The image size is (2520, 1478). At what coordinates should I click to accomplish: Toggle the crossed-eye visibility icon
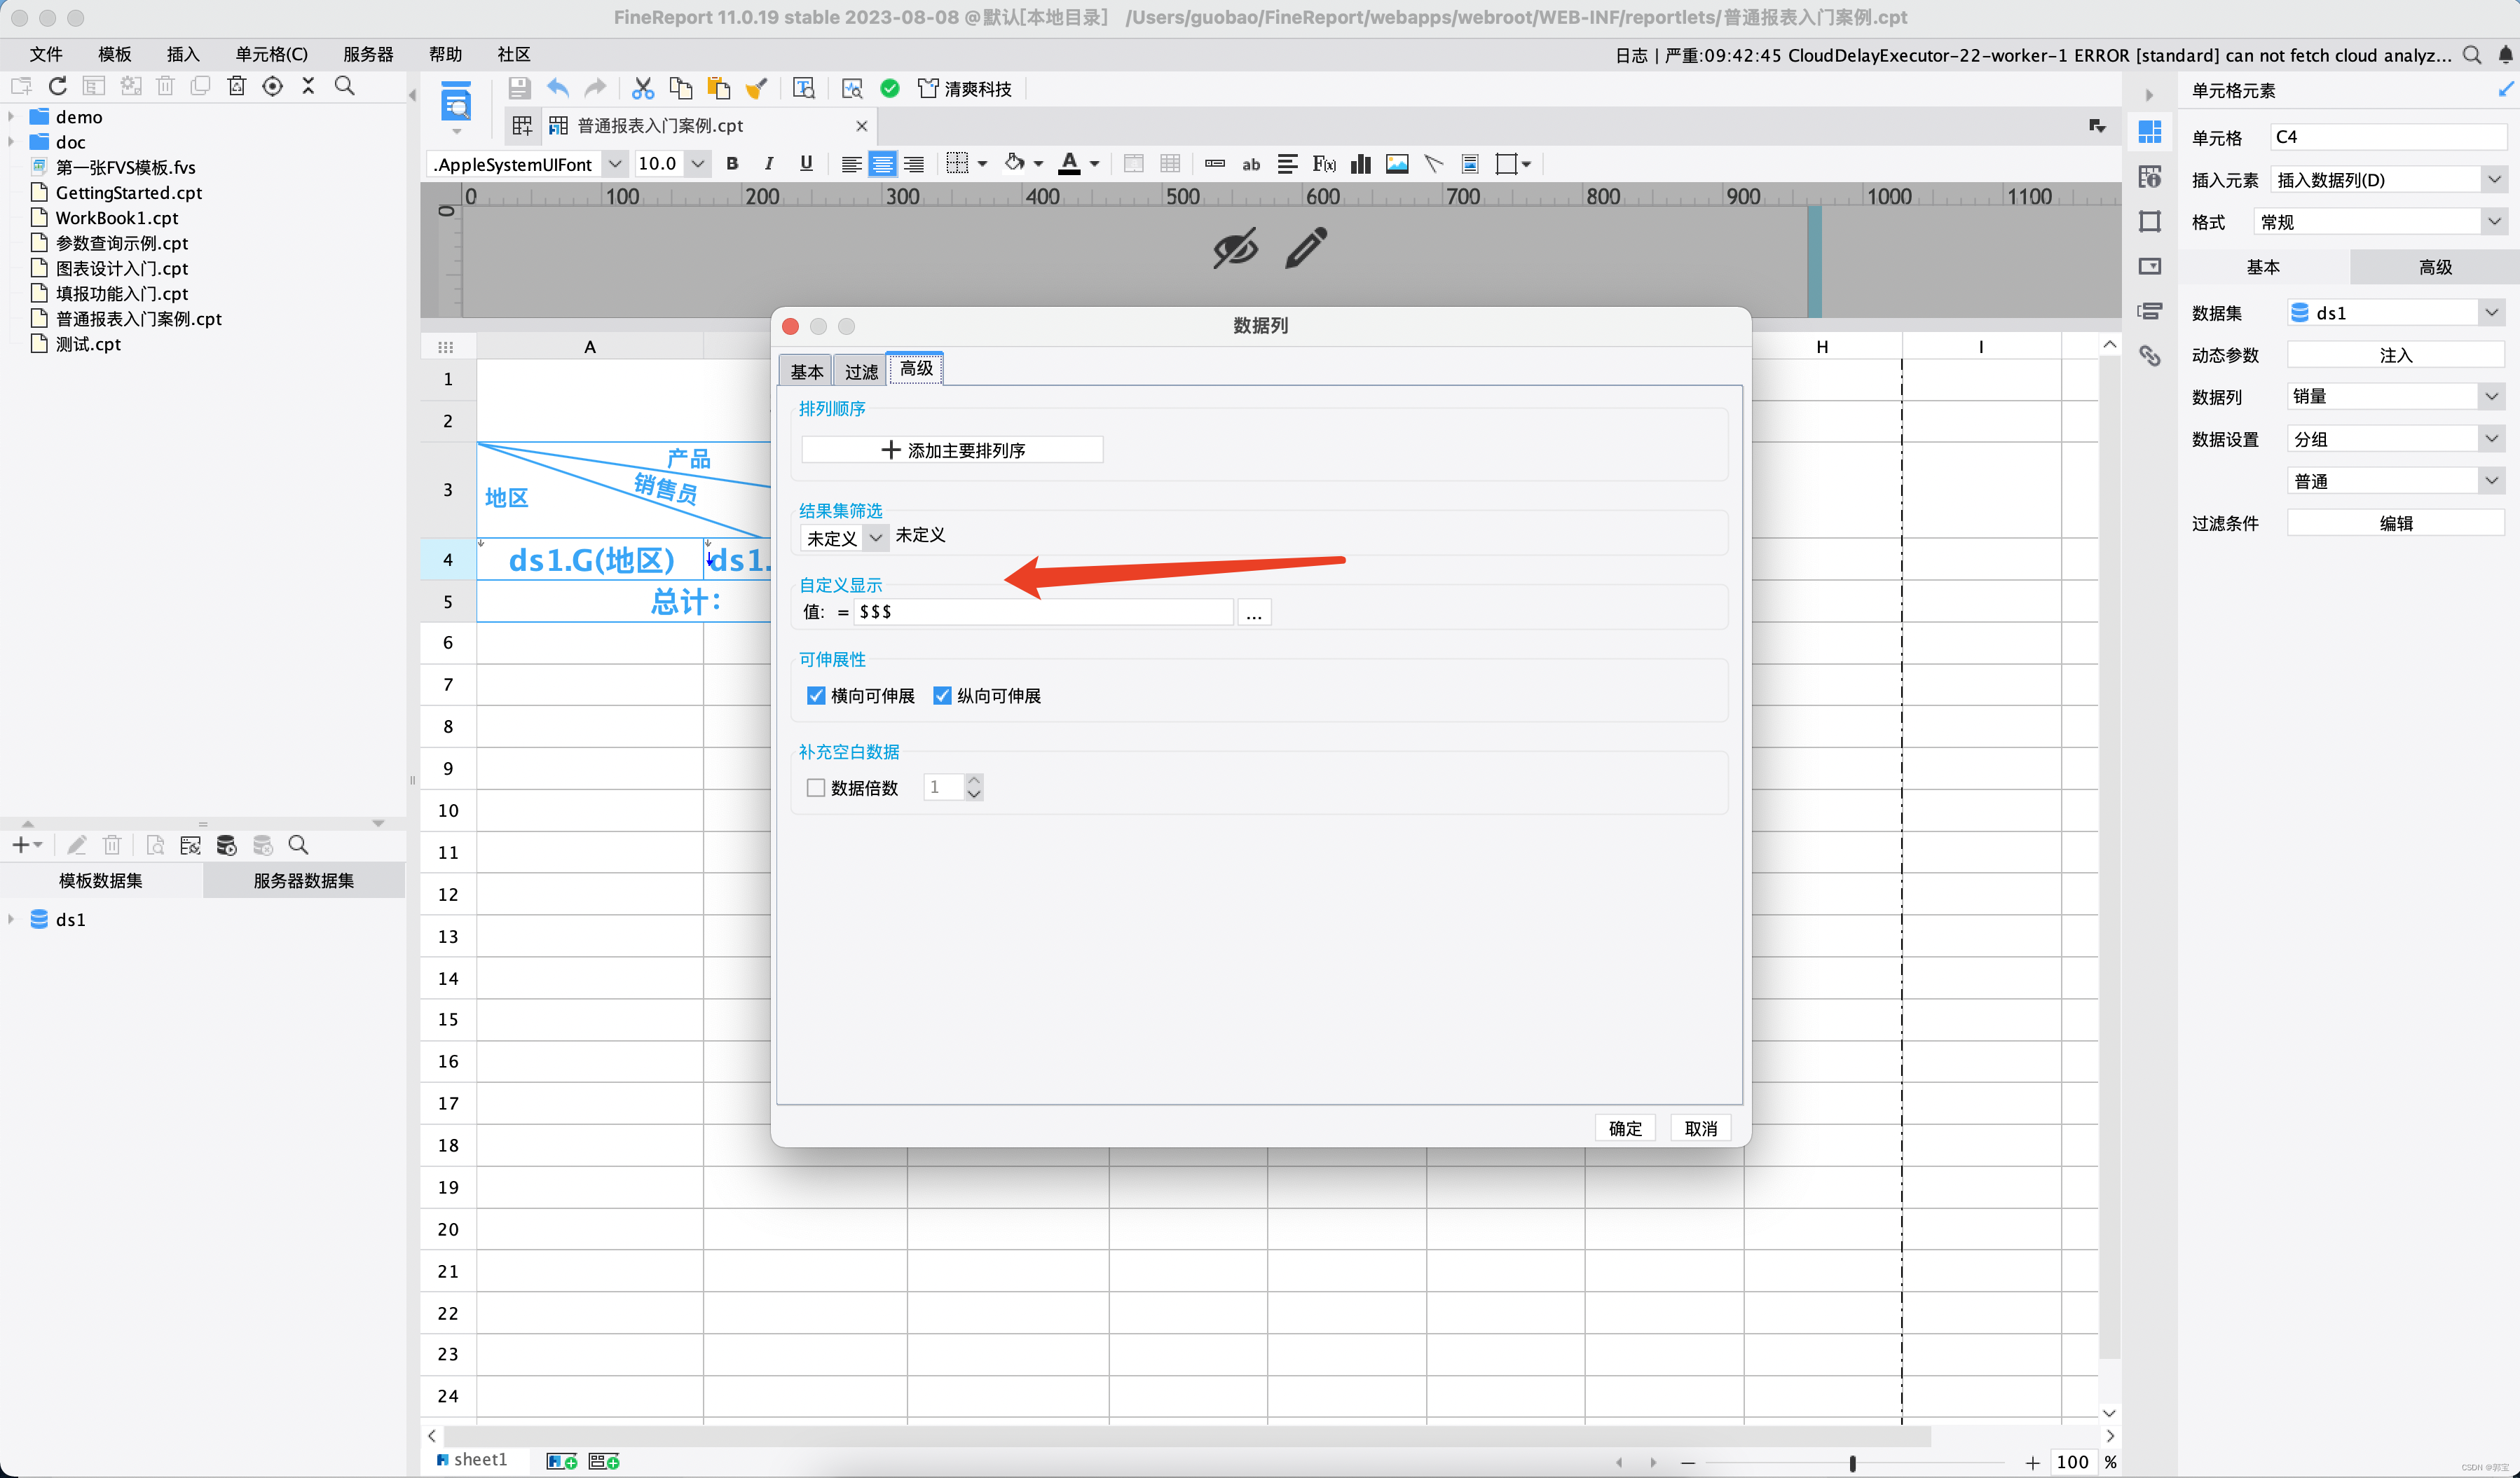click(x=1235, y=248)
